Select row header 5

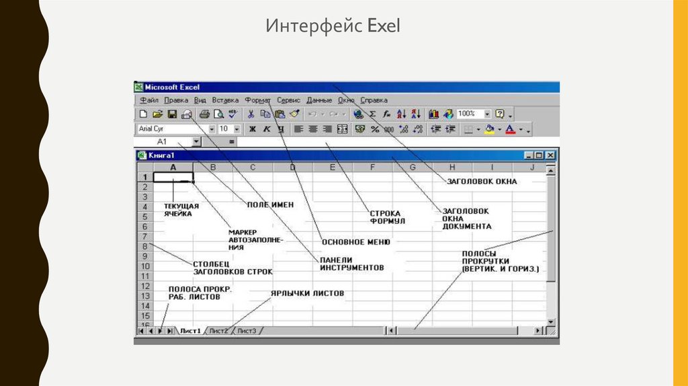pyautogui.click(x=145, y=217)
